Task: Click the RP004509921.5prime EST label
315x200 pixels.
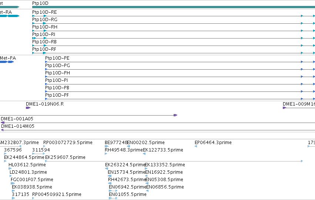Action: (x=57, y=194)
